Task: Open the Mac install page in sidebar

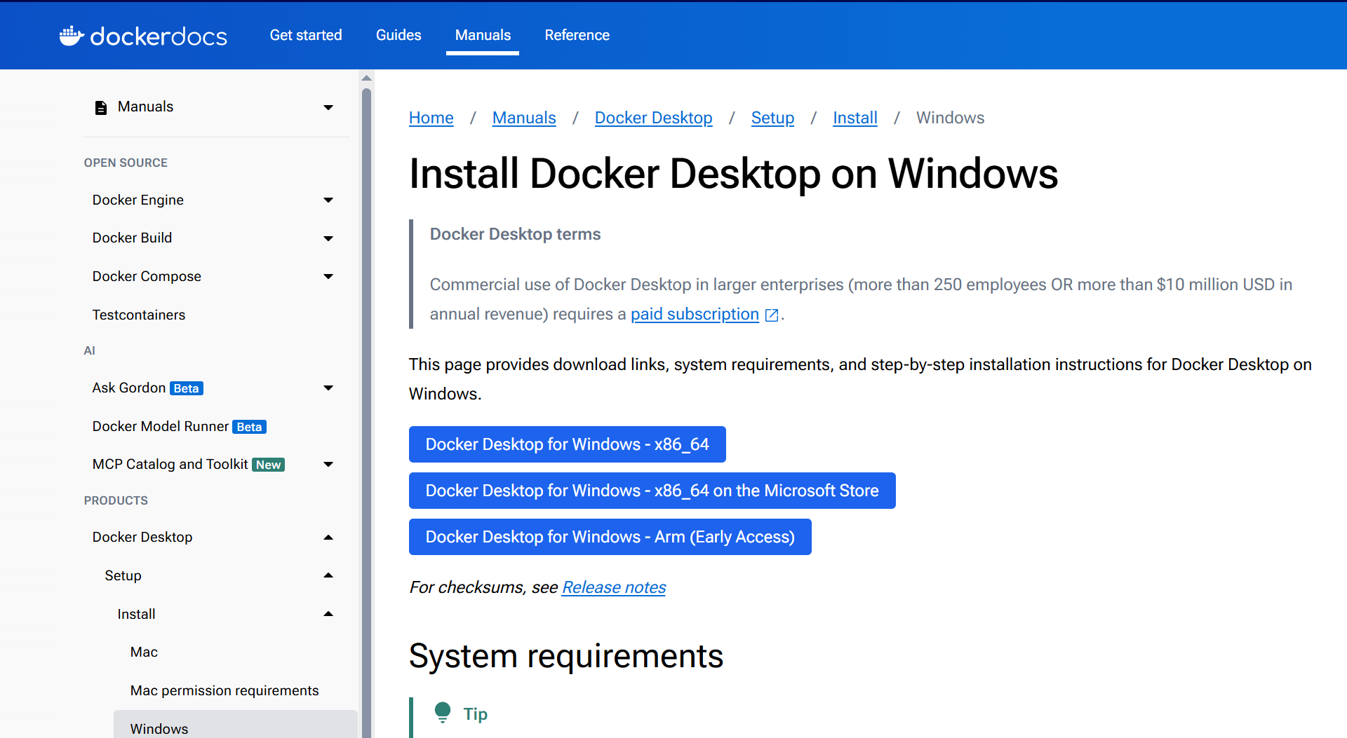Action: click(x=144, y=652)
